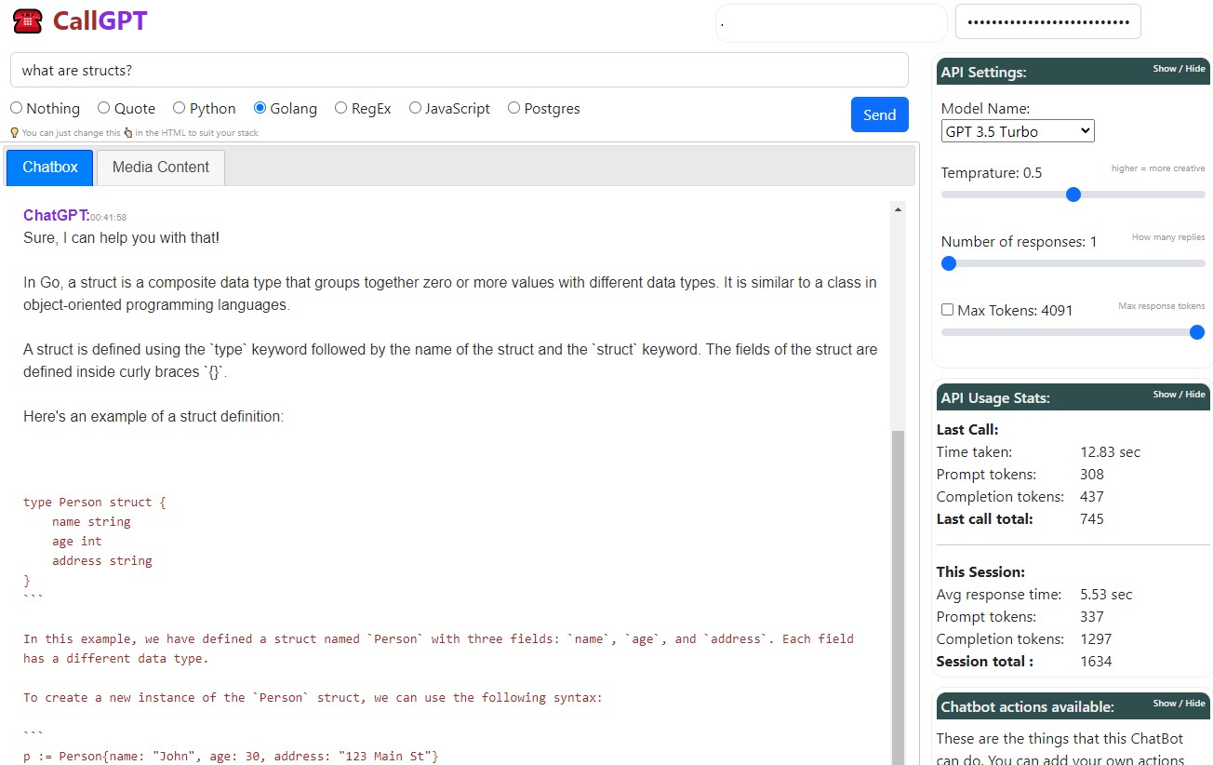Click the 'How many replies' hint text
The height and width of the screenshot is (765, 1213).
(x=1168, y=237)
